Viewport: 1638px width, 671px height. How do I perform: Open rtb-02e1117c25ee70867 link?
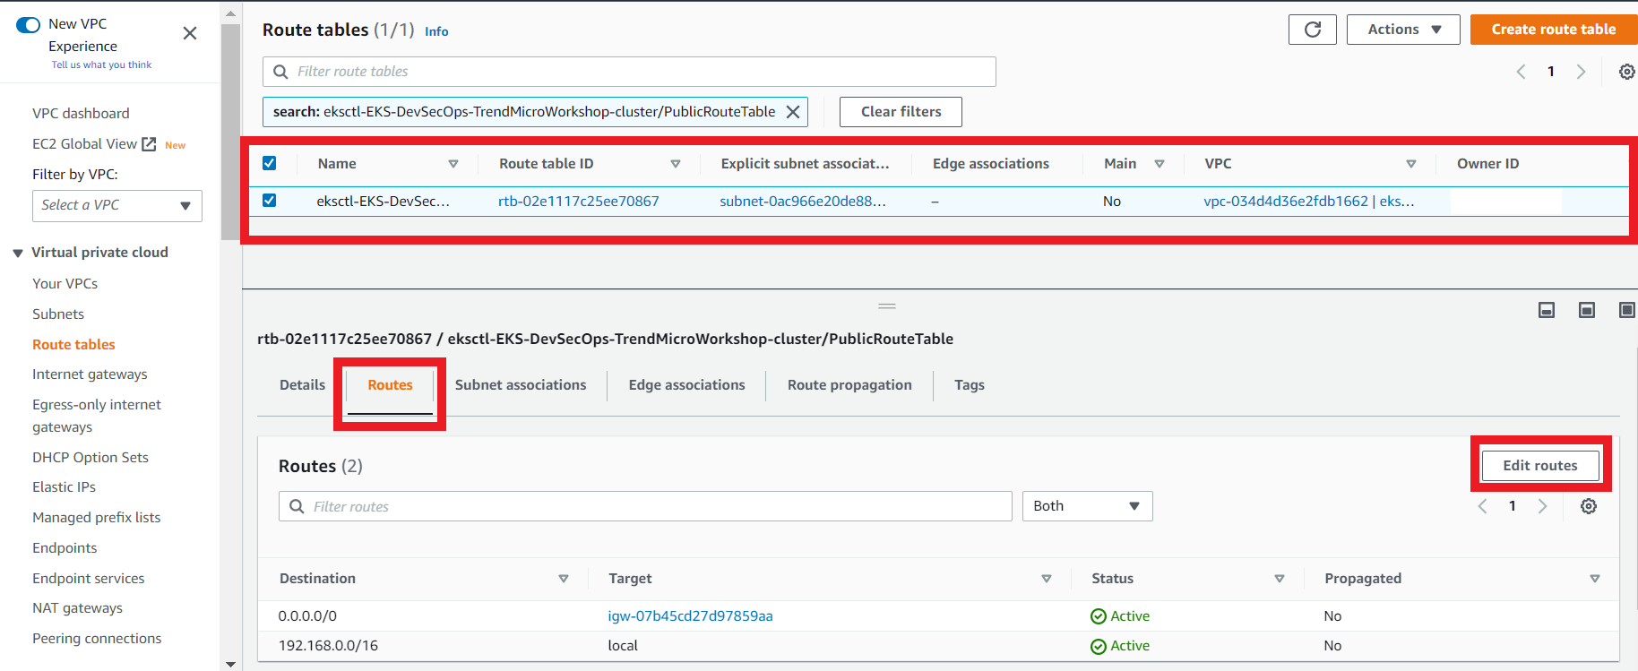pyautogui.click(x=579, y=201)
